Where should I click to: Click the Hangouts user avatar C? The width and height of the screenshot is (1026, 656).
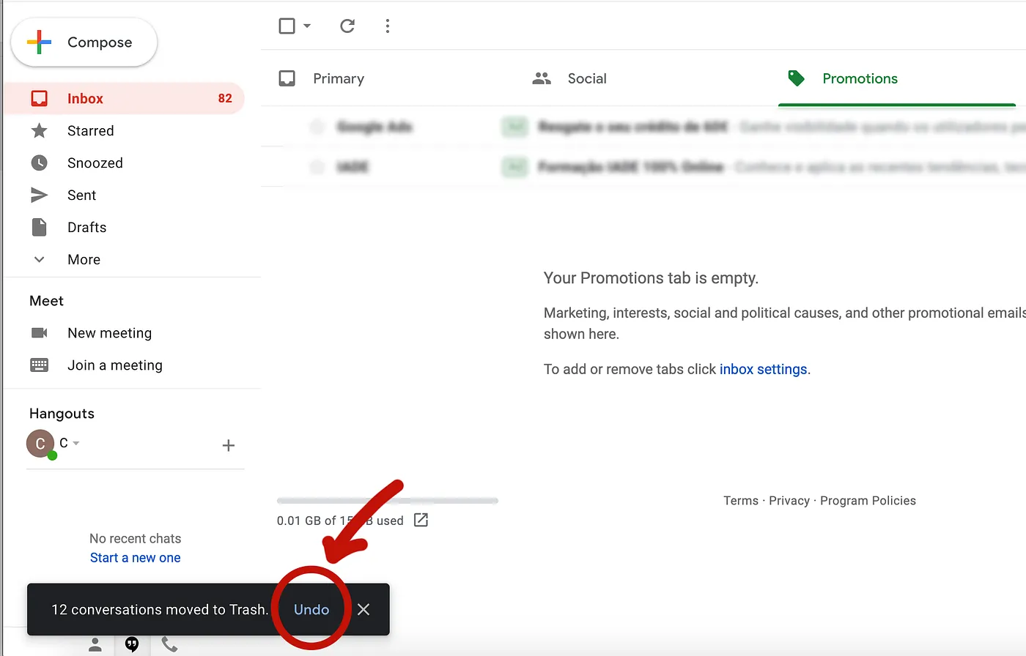pyautogui.click(x=40, y=444)
